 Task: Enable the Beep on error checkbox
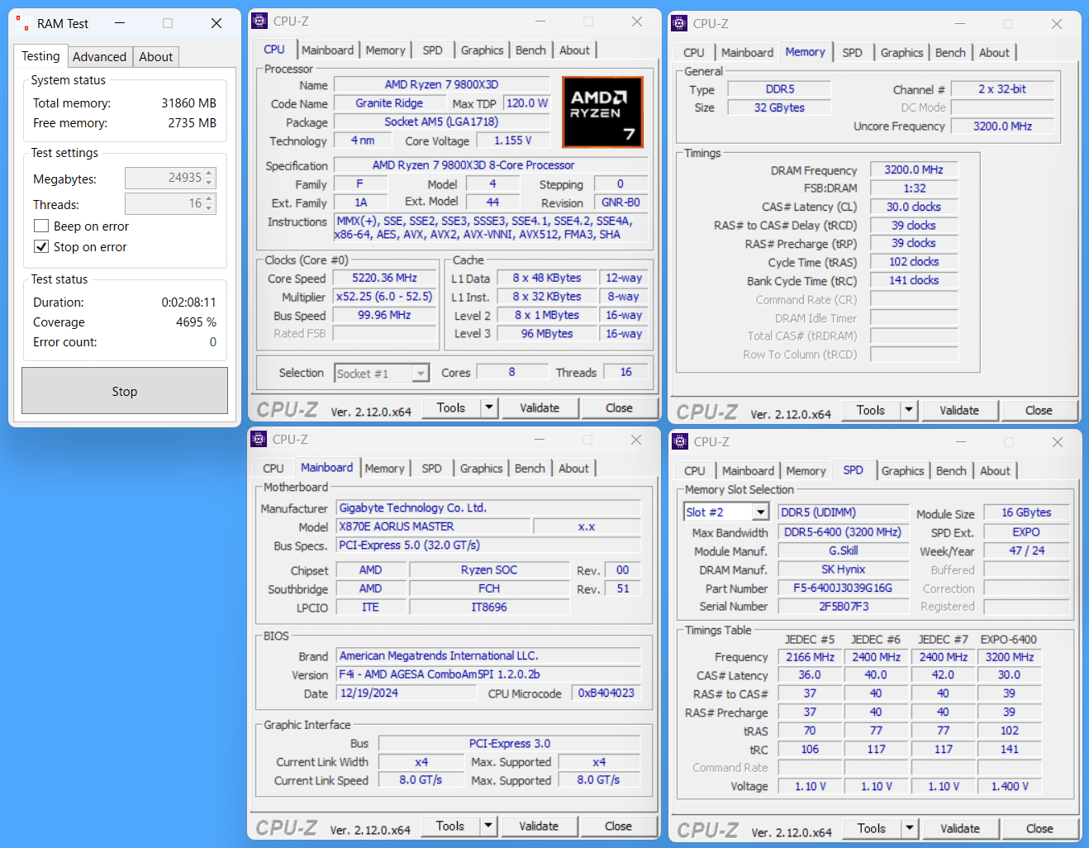click(41, 226)
